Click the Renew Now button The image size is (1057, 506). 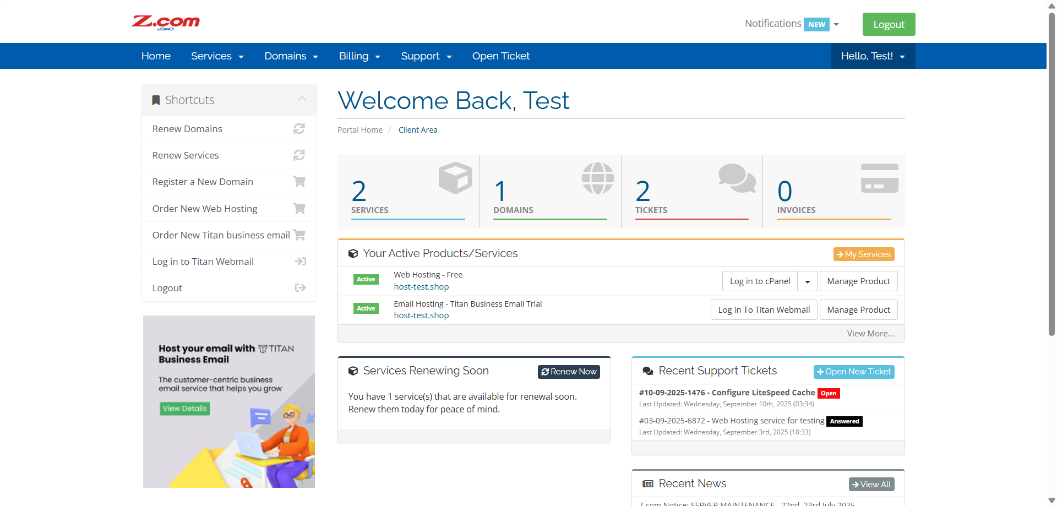point(569,372)
